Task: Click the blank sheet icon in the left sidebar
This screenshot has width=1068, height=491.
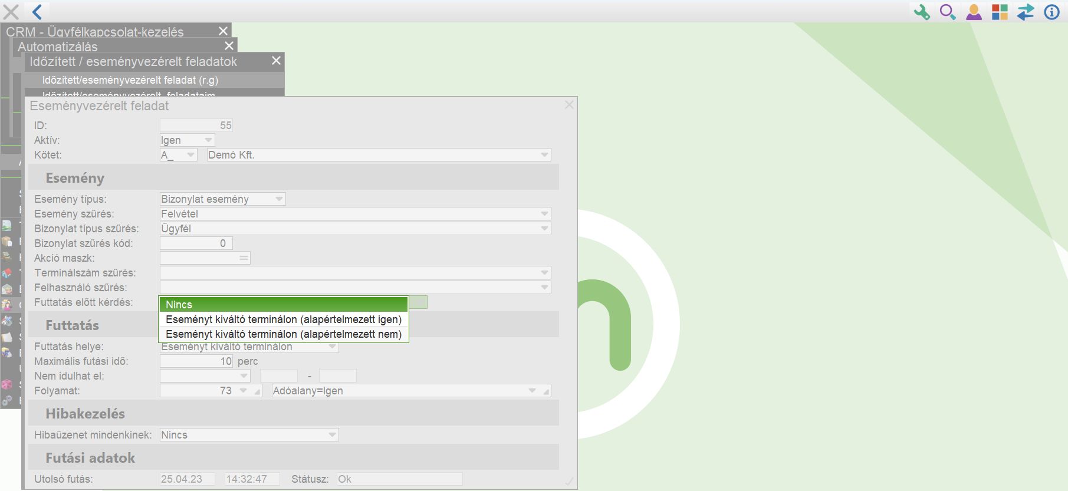Action: point(6,337)
